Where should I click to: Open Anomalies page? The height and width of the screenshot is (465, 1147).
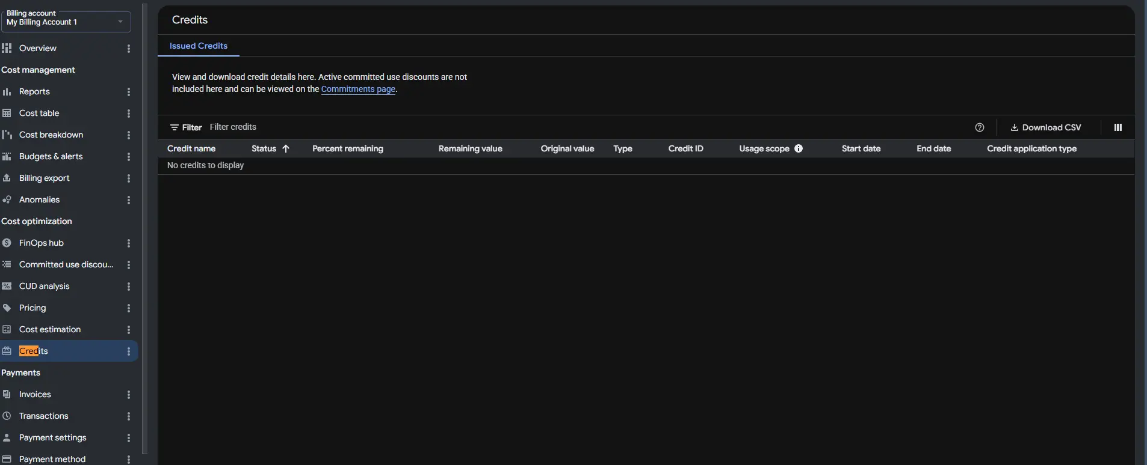click(40, 199)
